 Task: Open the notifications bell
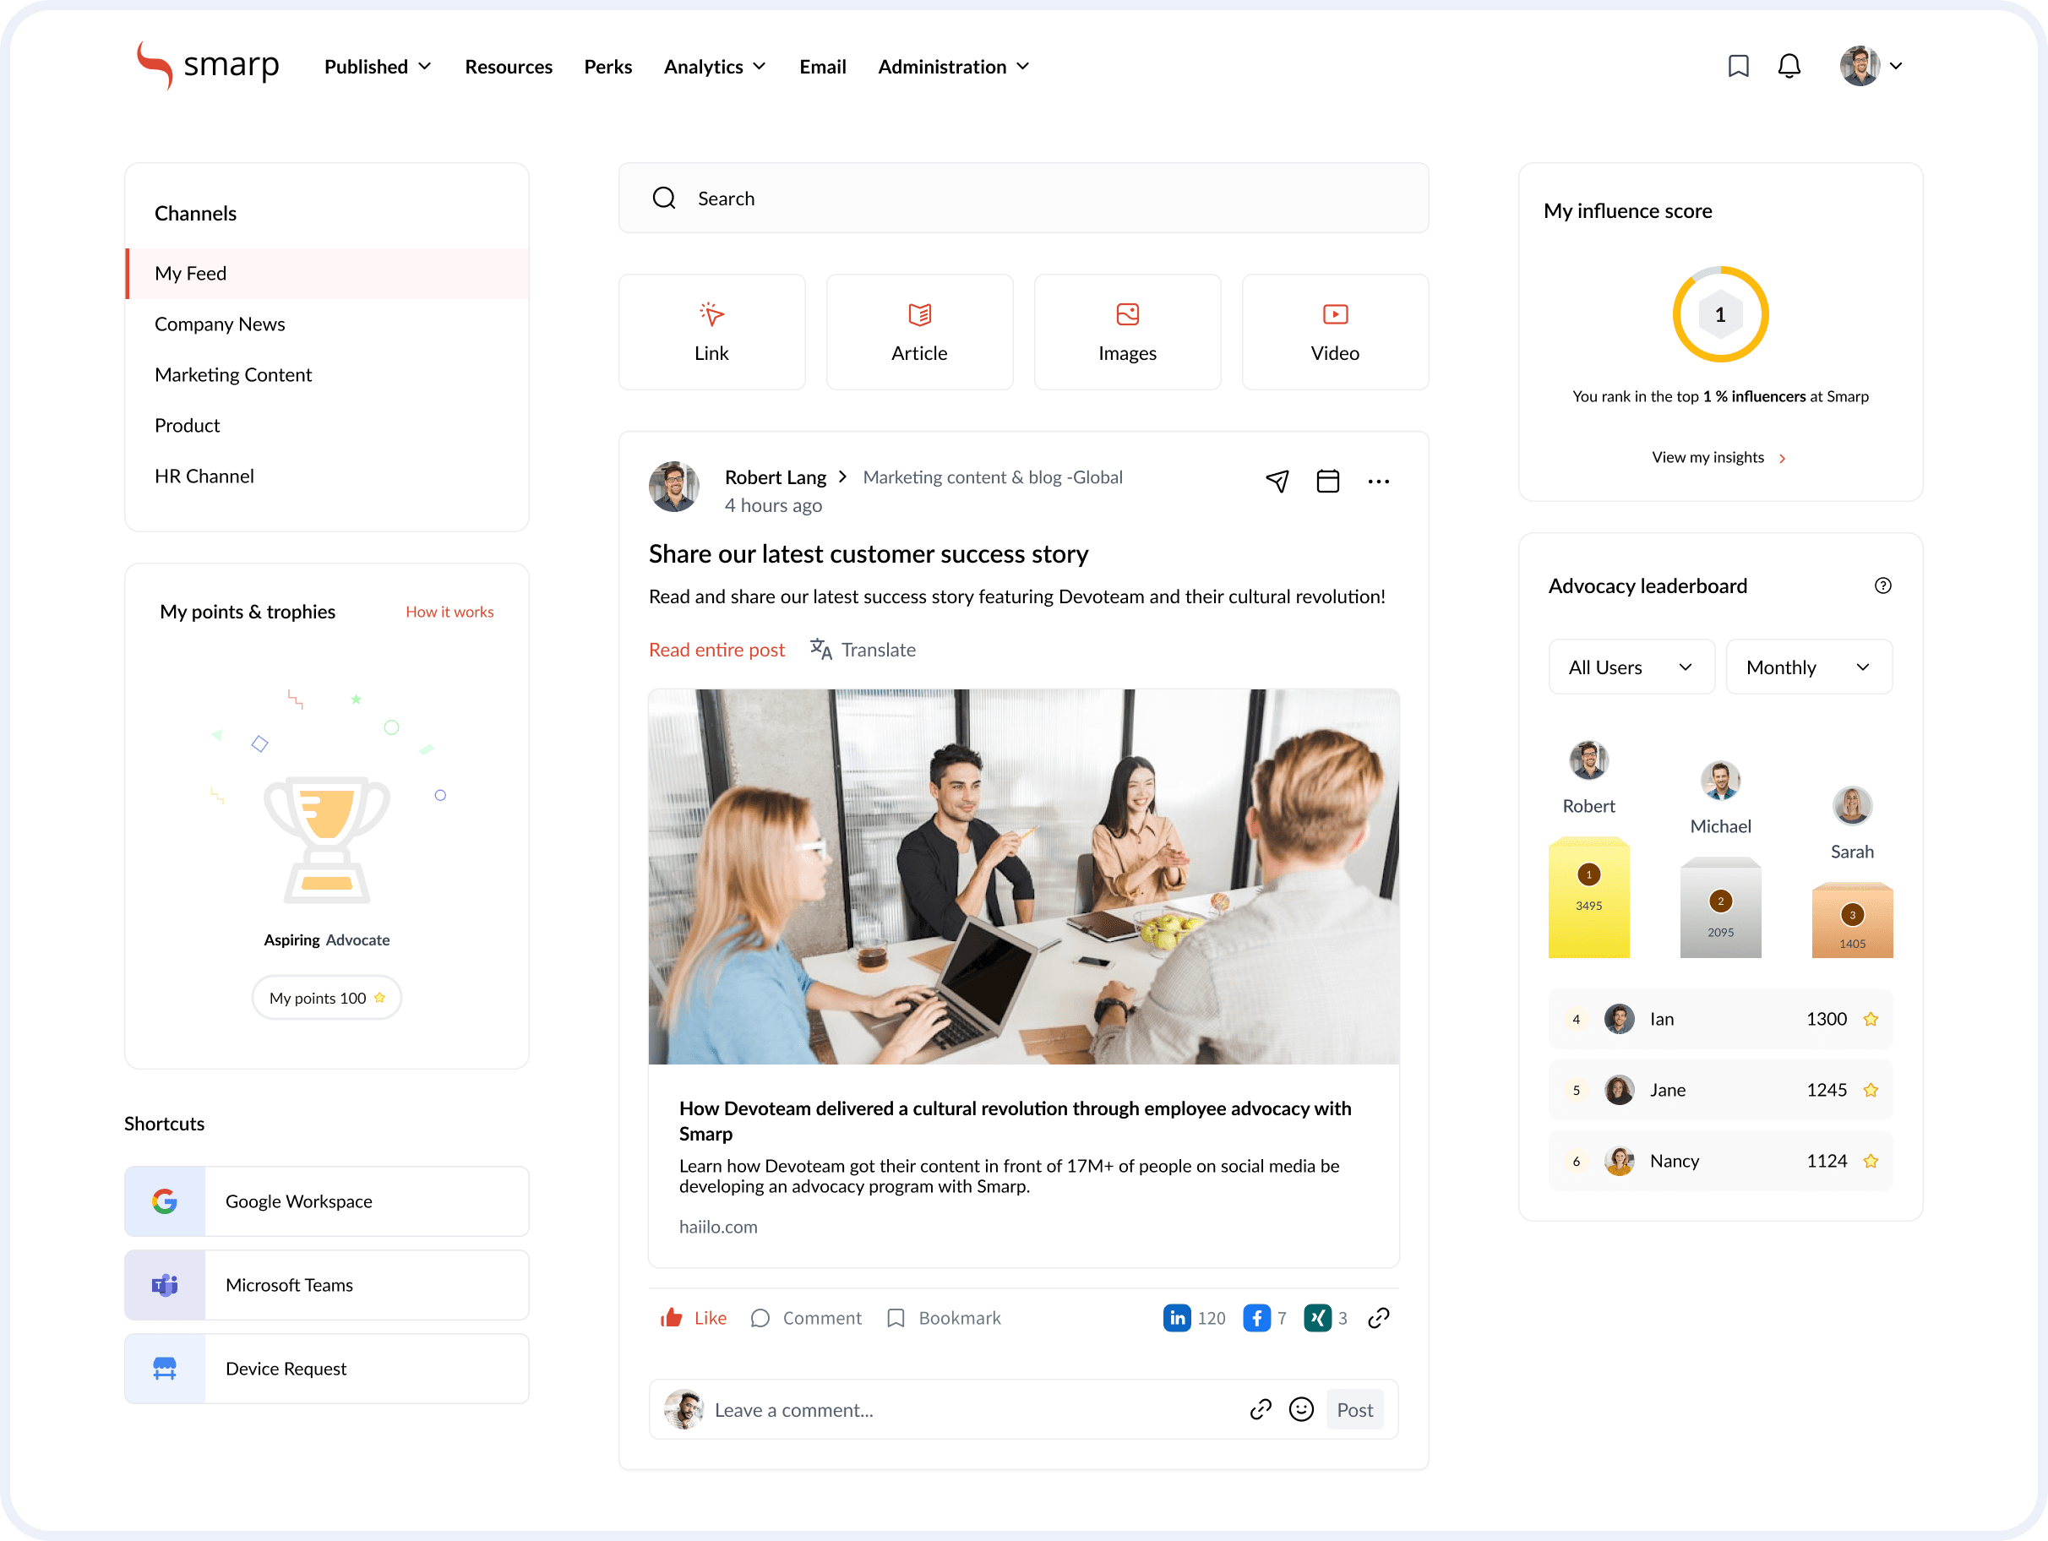[x=1789, y=66]
